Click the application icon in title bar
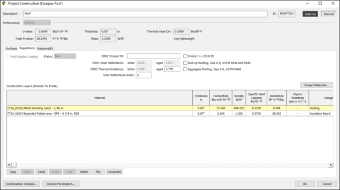 (4, 3)
